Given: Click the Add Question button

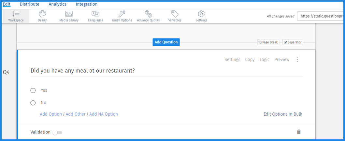Looking at the screenshot, I should 166,42.
